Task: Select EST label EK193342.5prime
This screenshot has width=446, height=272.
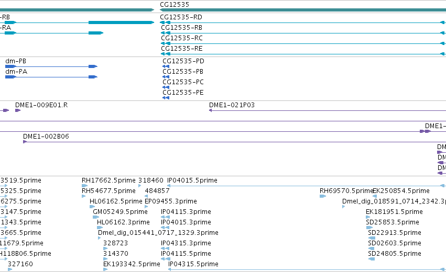Action: coord(132,265)
